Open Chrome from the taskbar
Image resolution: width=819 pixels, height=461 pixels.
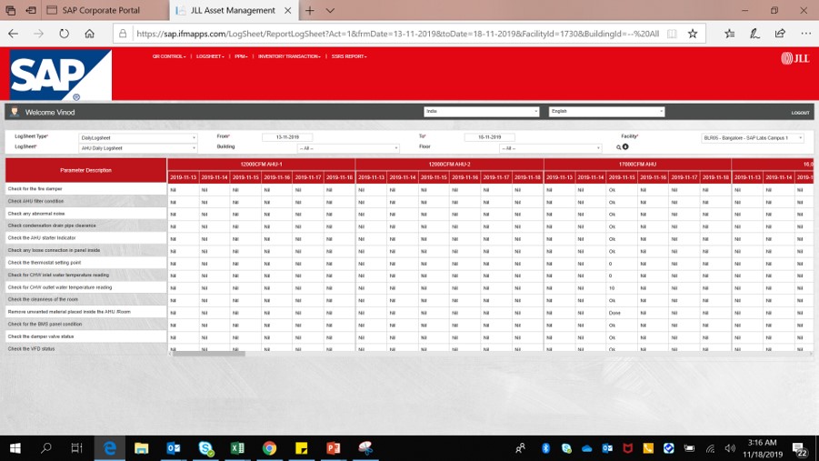tap(270, 448)
